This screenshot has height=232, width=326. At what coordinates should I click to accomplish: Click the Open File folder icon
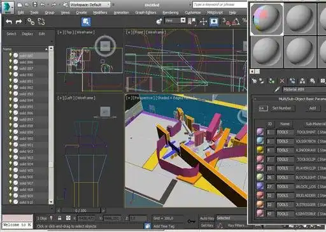(27, 4)
